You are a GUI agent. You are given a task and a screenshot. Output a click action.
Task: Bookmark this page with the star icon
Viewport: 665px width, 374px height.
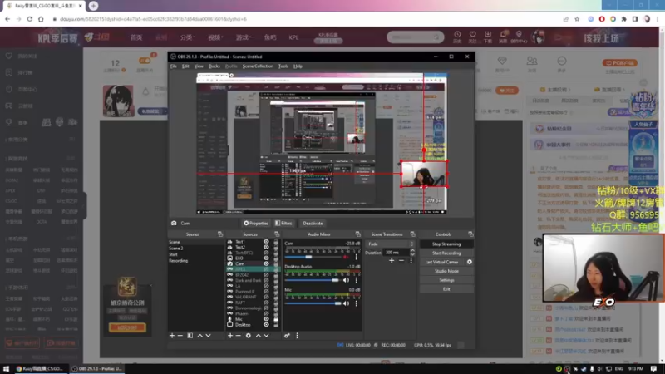[577, 19]
